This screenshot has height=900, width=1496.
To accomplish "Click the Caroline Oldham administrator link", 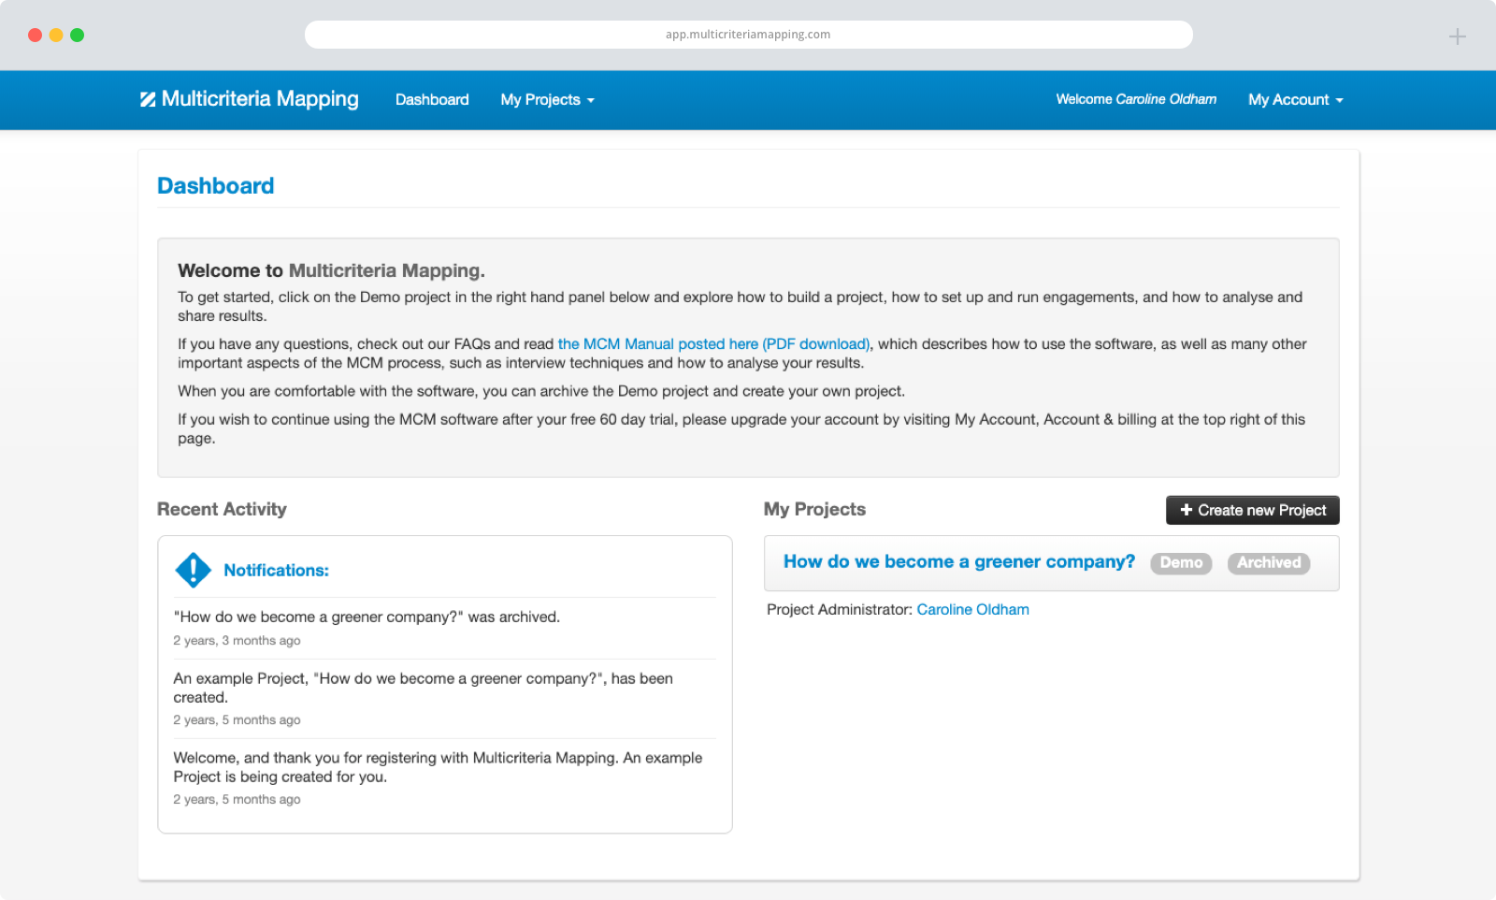I will click(972, 610).
